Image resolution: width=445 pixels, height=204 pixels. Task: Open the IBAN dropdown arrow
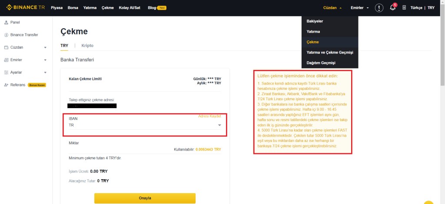219,125
